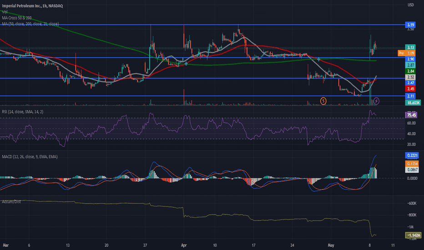Screen dimensions: 424x250
Task: Click the 18.603K volume value label
Action: coord(413,103)
